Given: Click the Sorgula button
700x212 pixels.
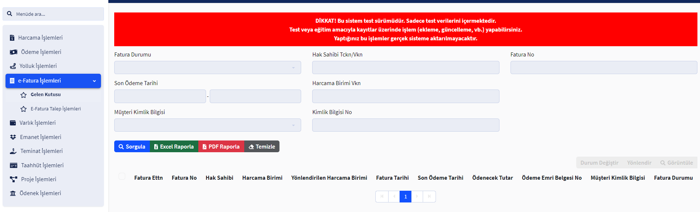Looking at the screenshot, I should tap(132, 147).
